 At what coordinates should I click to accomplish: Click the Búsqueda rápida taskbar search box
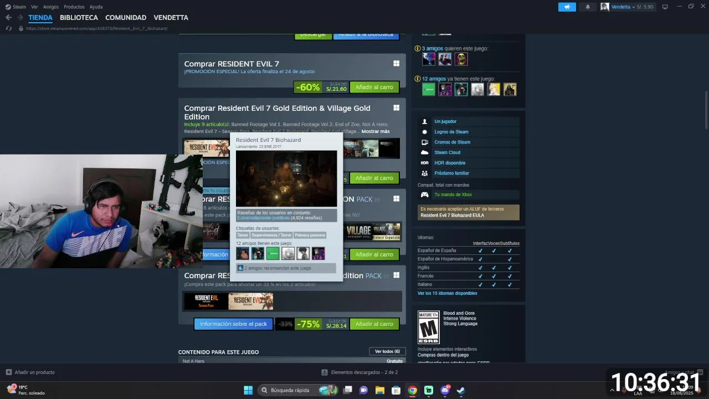tap(299, 390)
